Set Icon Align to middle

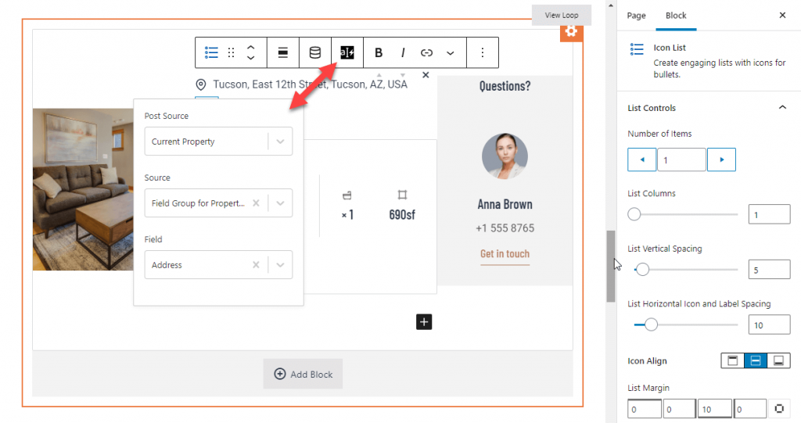point(756,360)
